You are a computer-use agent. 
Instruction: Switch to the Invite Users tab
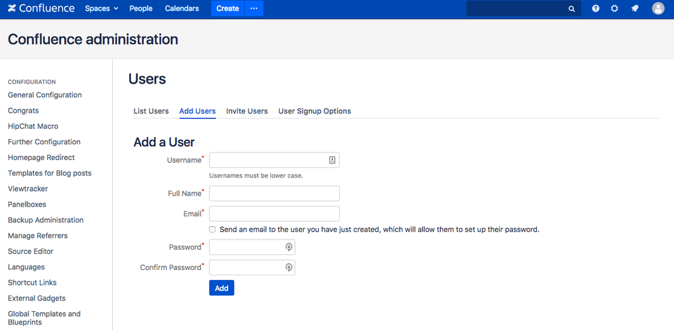pos(247,111)
